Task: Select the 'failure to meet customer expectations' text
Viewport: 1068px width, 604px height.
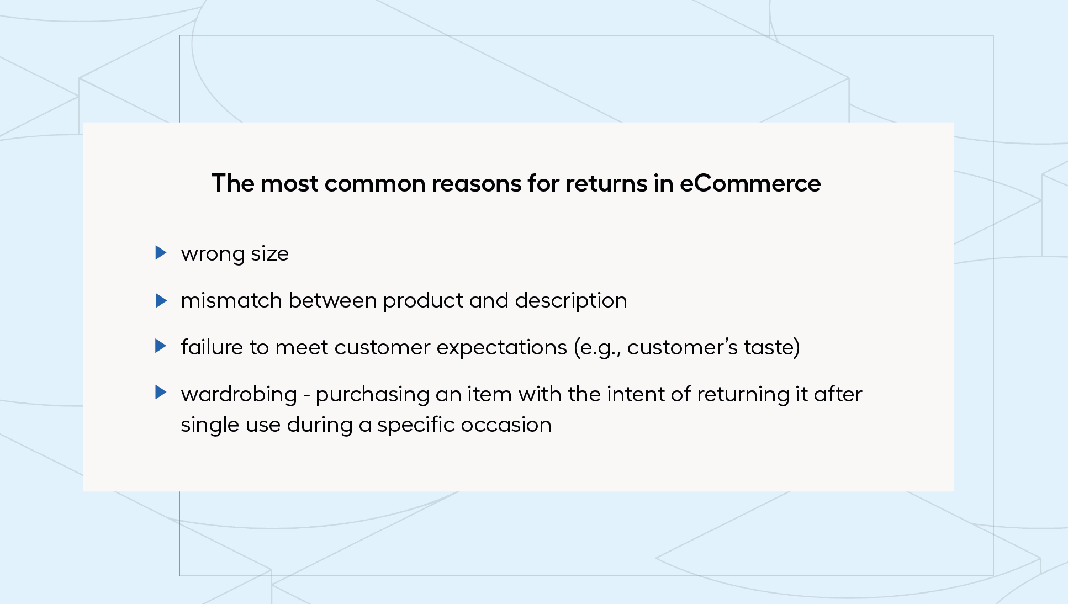Action: [x=374, y=347]
